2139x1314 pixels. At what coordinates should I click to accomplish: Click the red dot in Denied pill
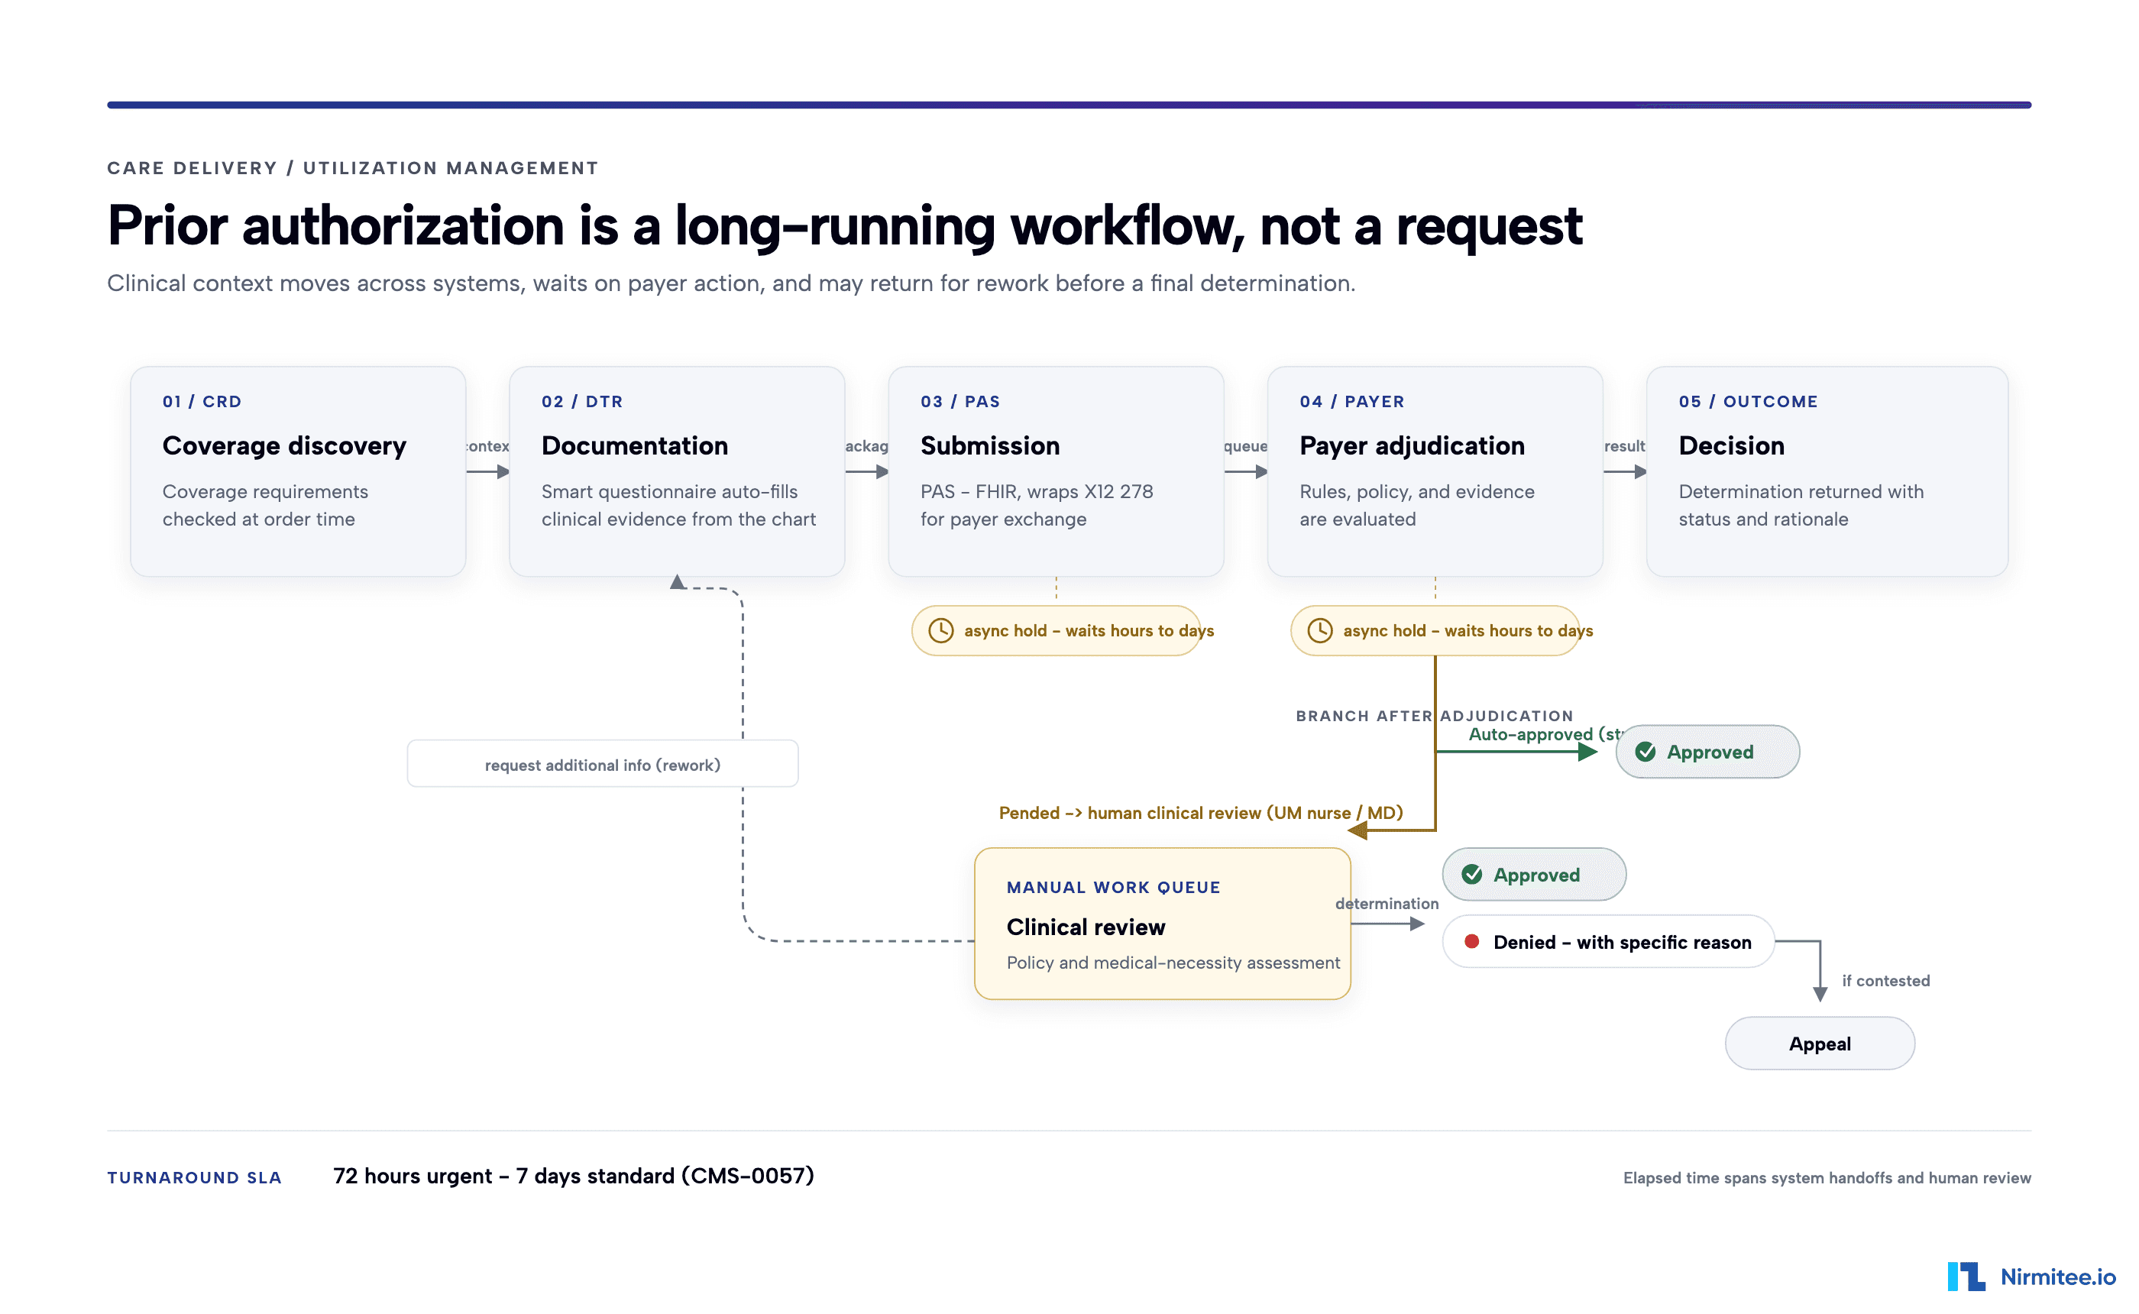tap(1472, 941)
